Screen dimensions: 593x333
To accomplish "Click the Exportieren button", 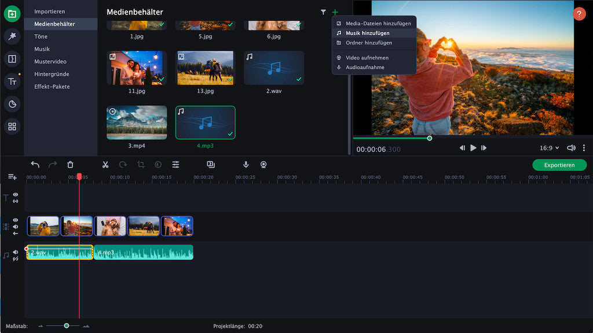I will 559,165.
